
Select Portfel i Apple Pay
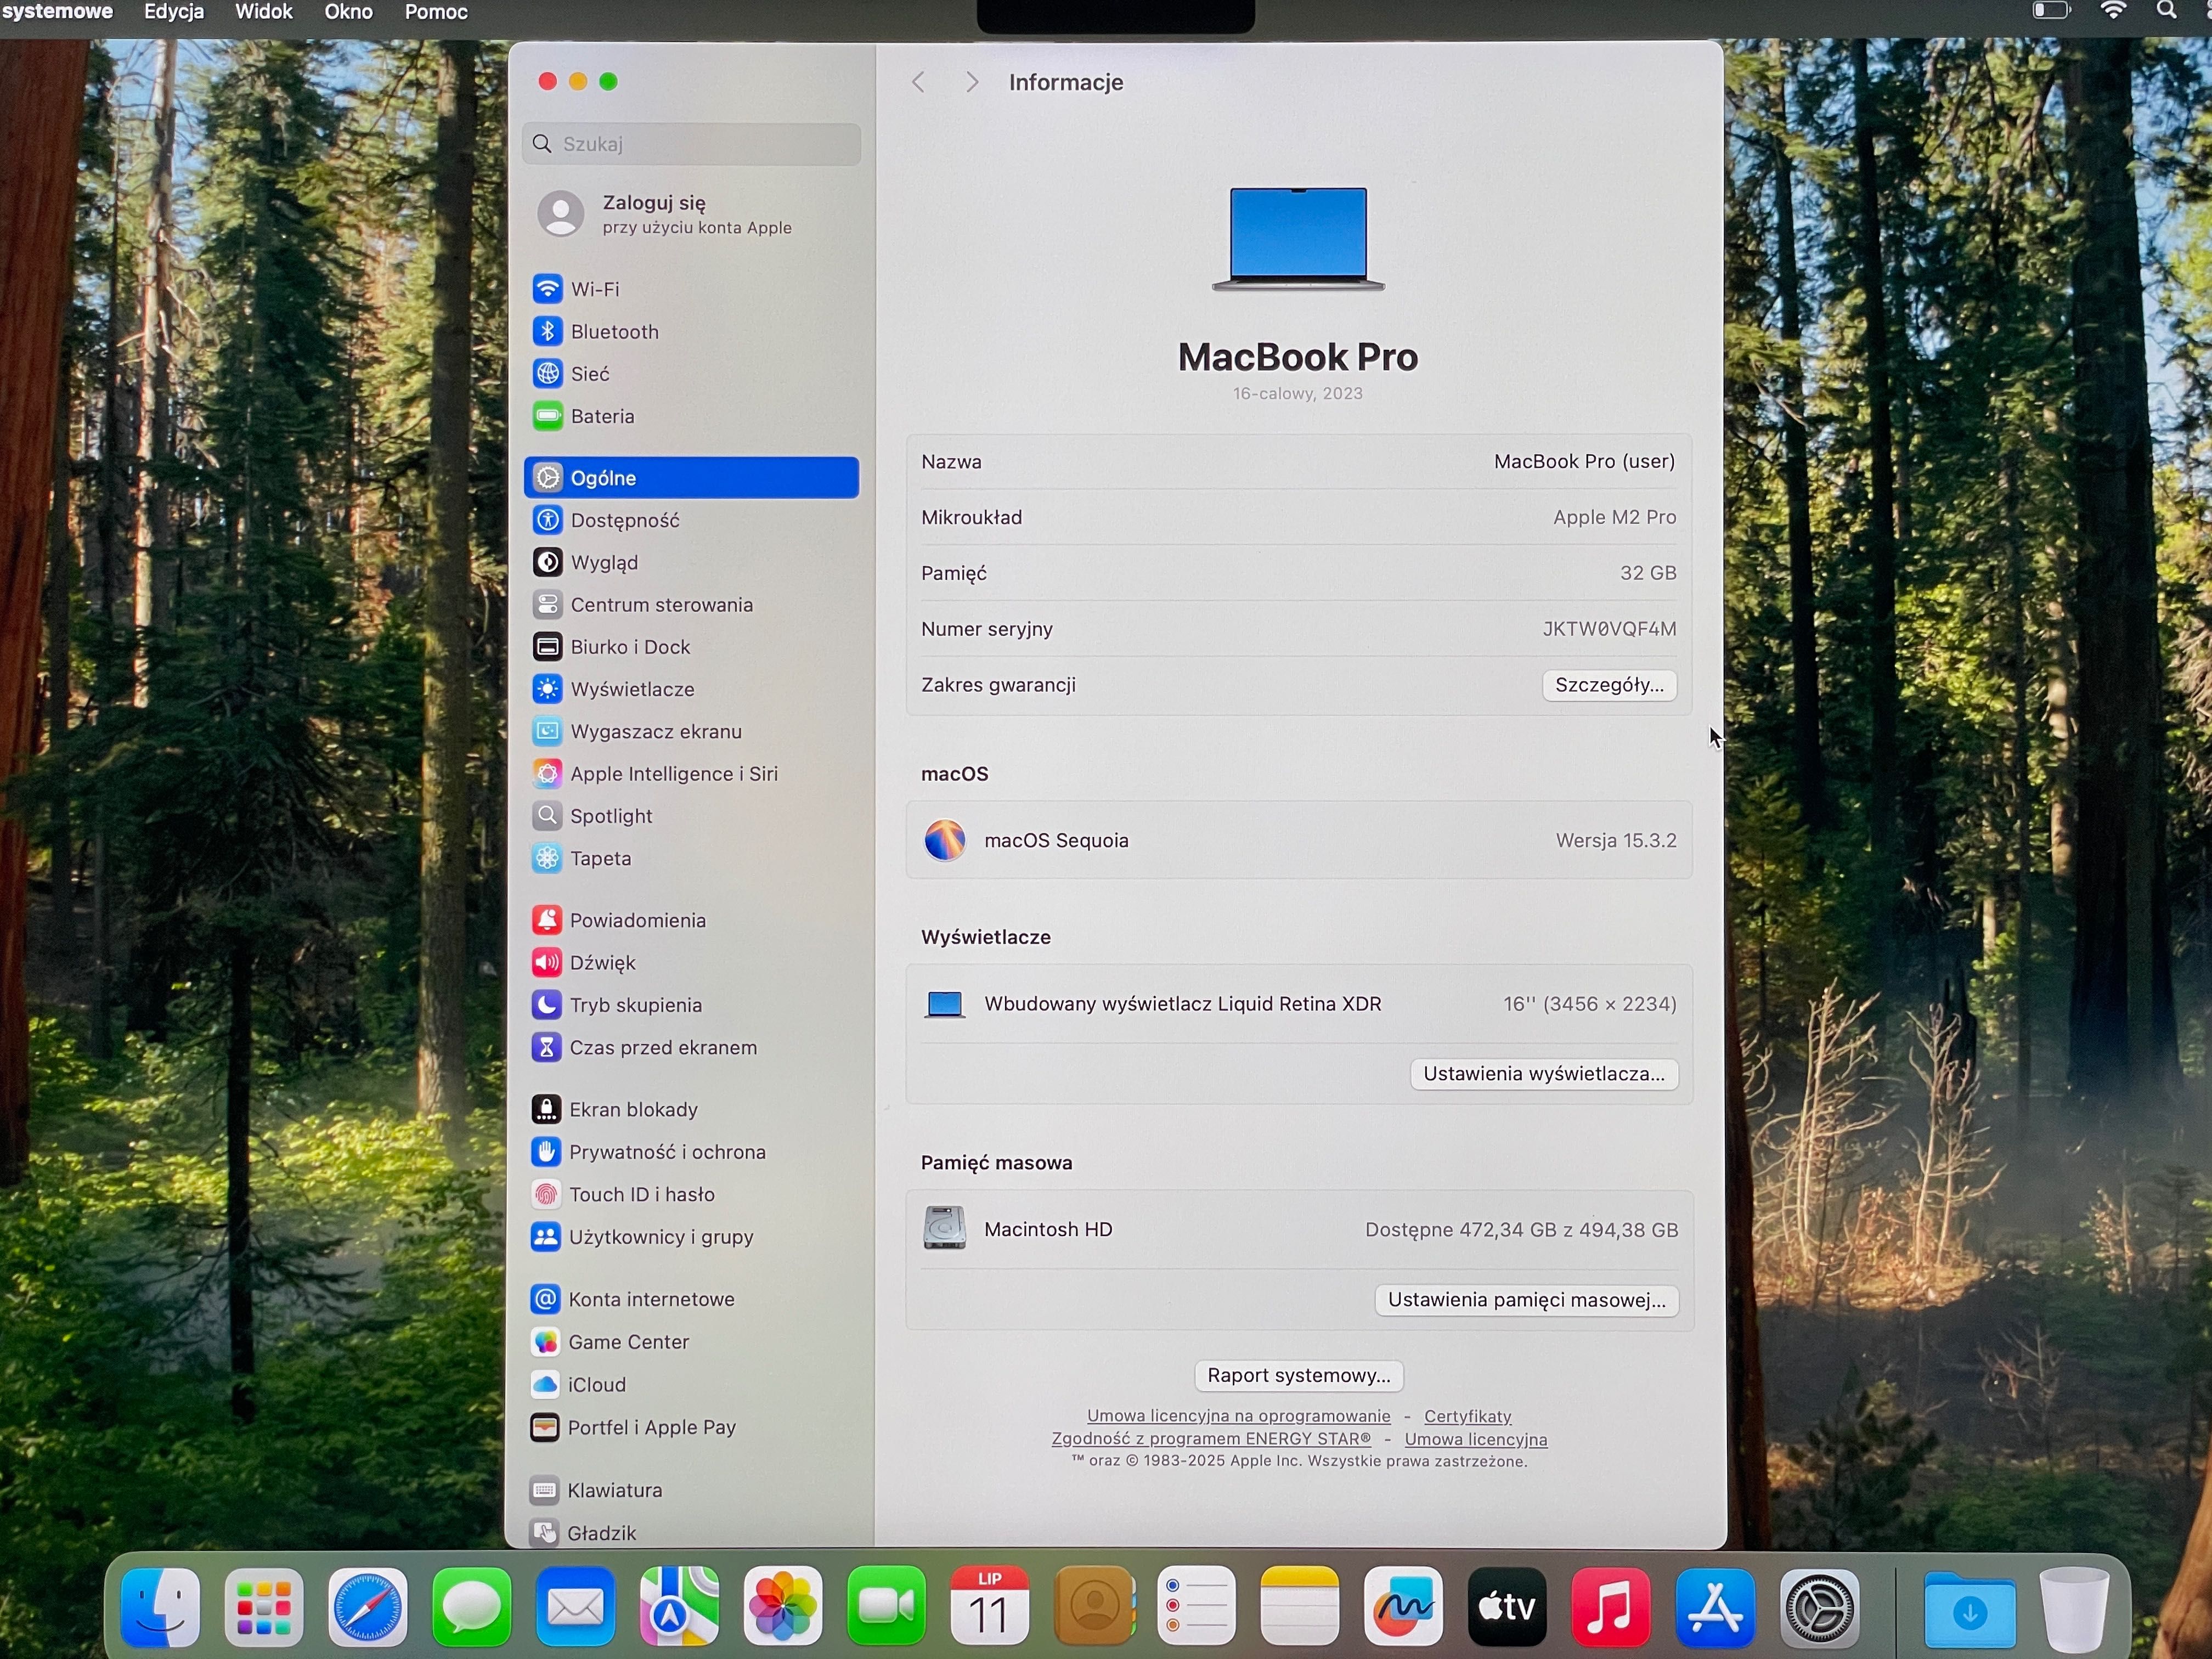tap(691, 1427)
